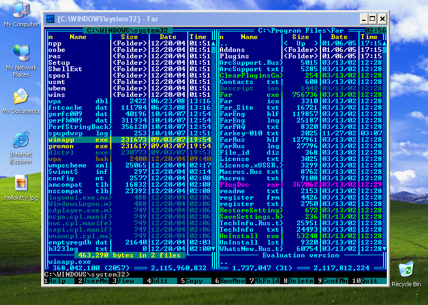Select the oobe folder row
Screen dimensions: 428x305
coord(129,50)
